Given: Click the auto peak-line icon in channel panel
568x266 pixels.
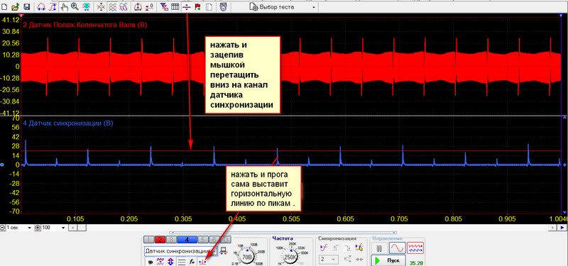Looking at the screenshot, I should pyautogui.click(x=203, y=262).
